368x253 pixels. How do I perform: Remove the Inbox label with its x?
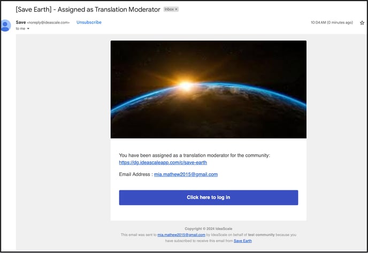click(x=177, y=10)
